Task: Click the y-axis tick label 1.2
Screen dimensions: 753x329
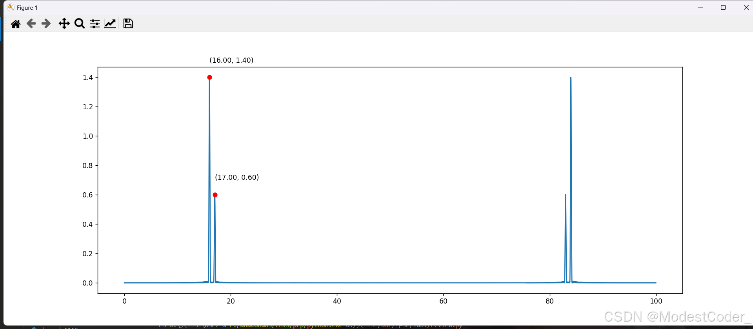Action: point(88,107)
